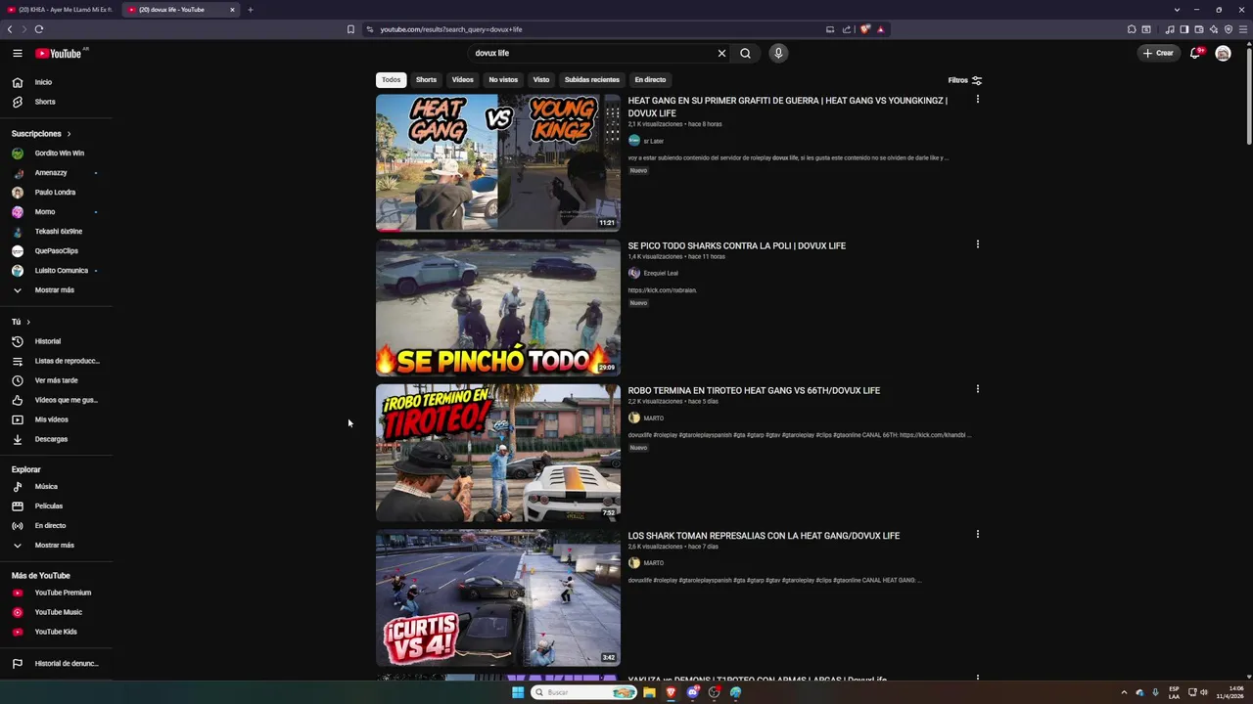
Task: Expand the Suscripciones section chevron
Action: coord(69,133)
